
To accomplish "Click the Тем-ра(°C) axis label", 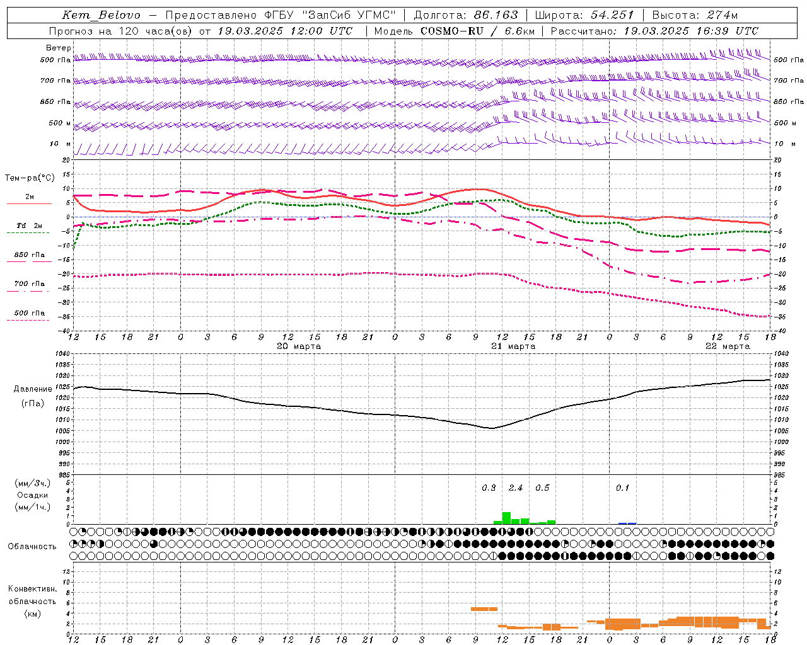I will pyautogui.click(x=30, y=178).
